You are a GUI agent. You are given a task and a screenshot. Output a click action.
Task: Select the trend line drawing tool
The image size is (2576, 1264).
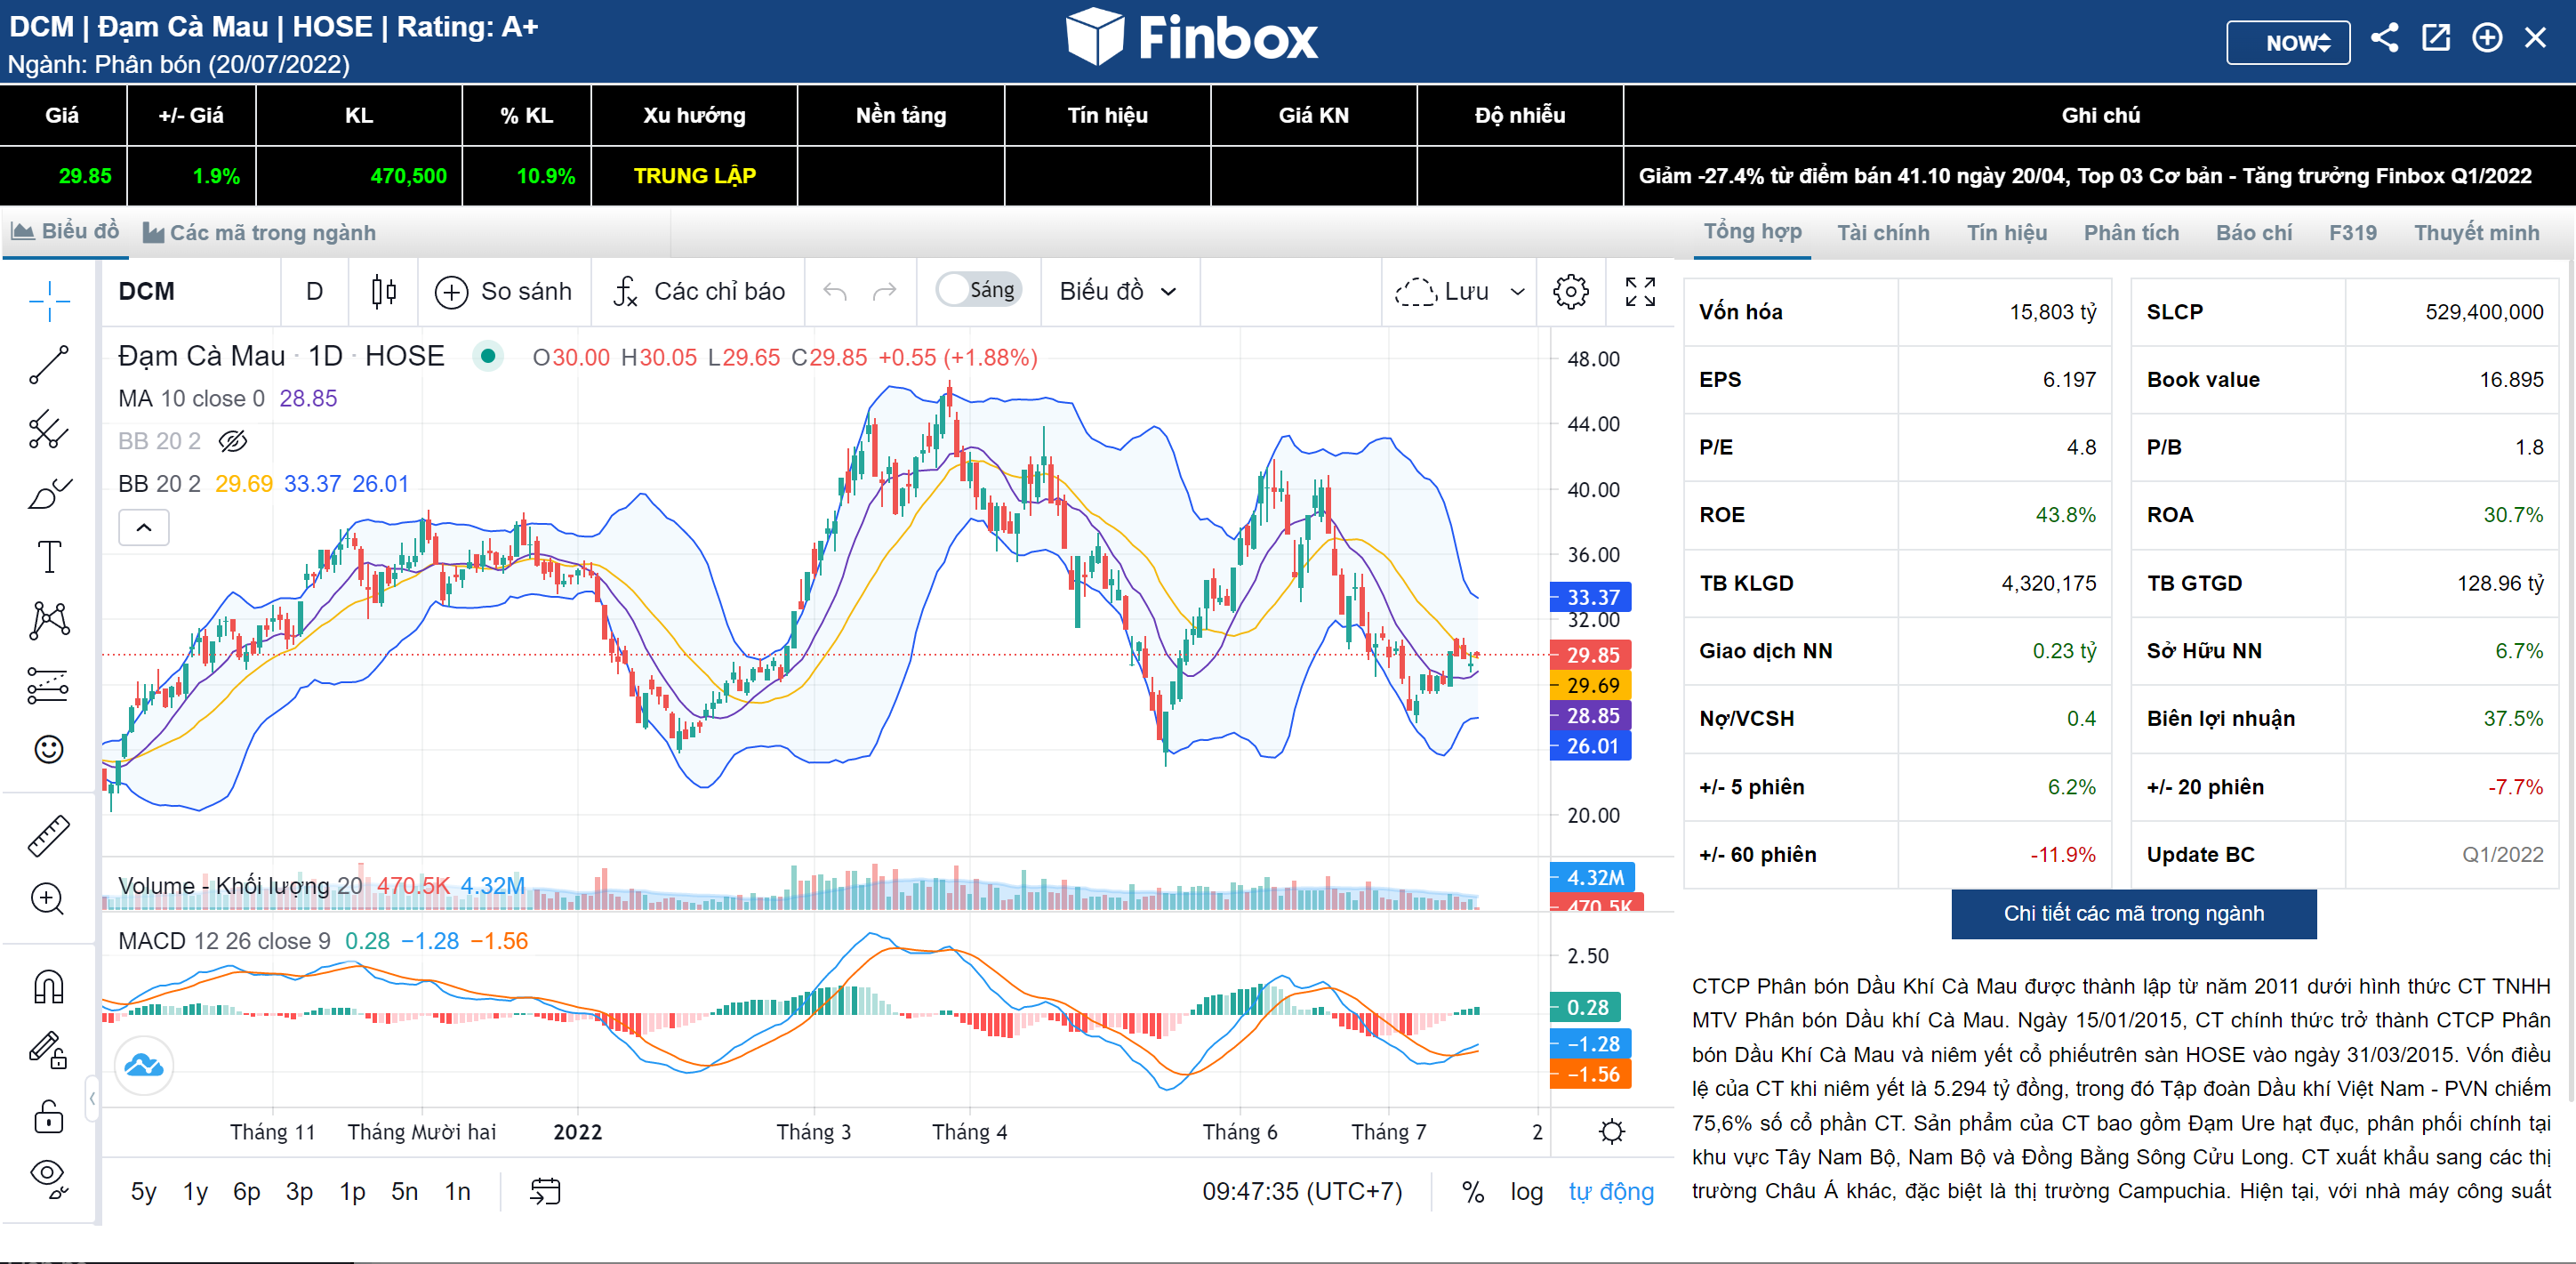coord(48,365)
